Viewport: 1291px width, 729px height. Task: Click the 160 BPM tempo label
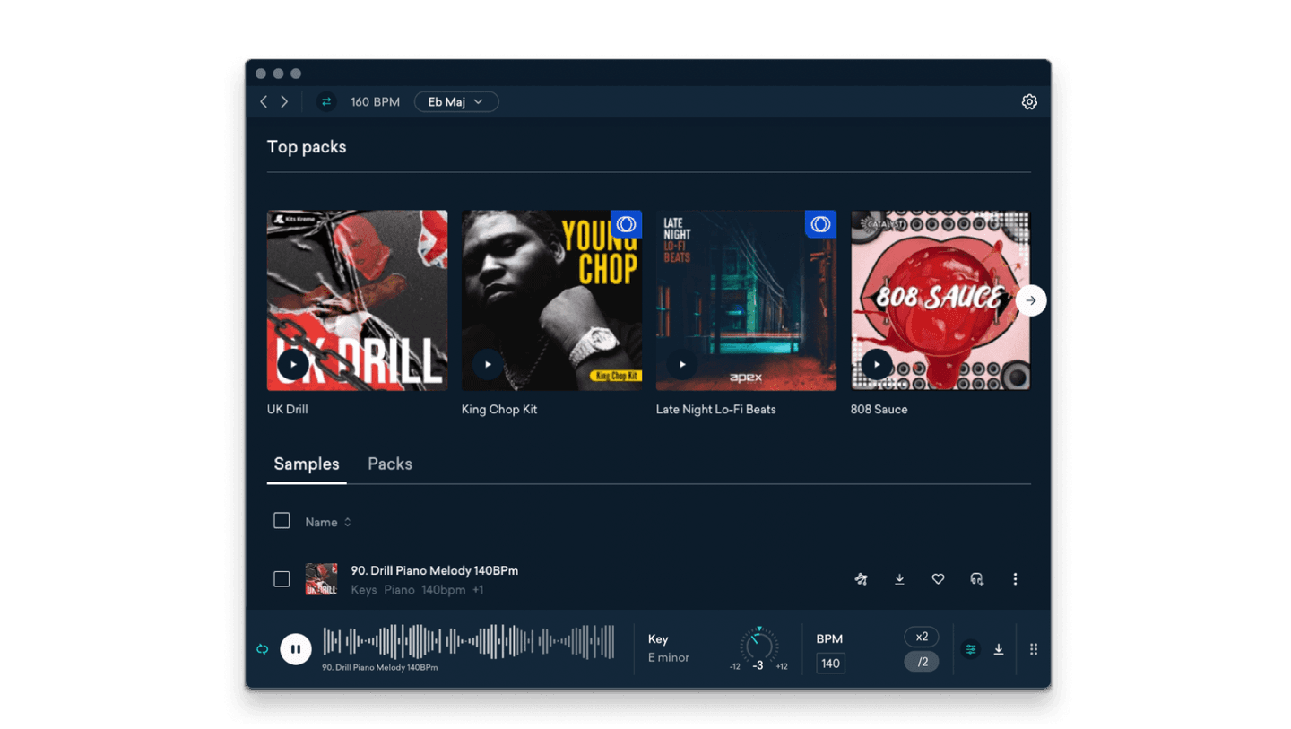(375, 102)
